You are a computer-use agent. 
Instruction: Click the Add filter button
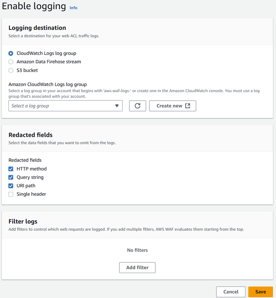(137, 268)
